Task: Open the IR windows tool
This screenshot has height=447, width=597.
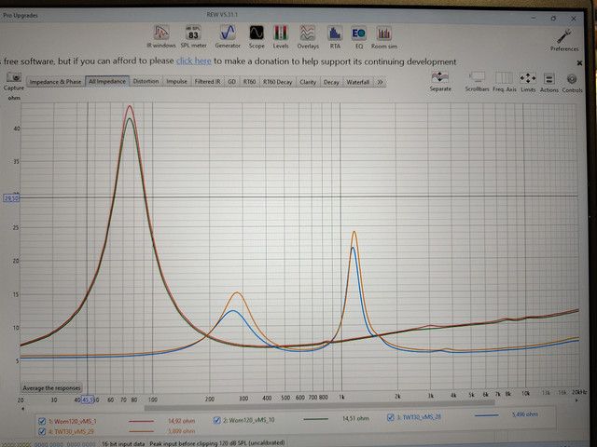Action: [x=161, y=35]
